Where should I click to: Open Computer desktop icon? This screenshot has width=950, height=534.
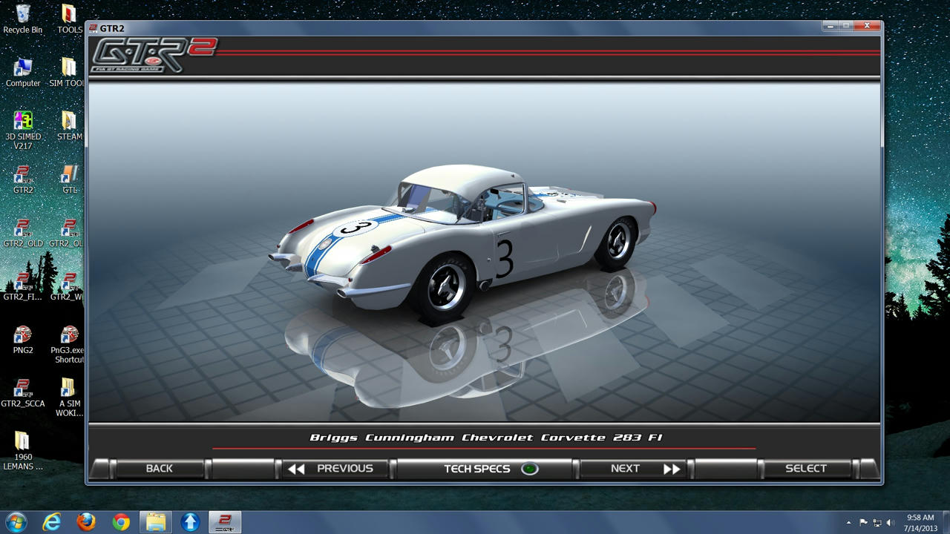22,73
